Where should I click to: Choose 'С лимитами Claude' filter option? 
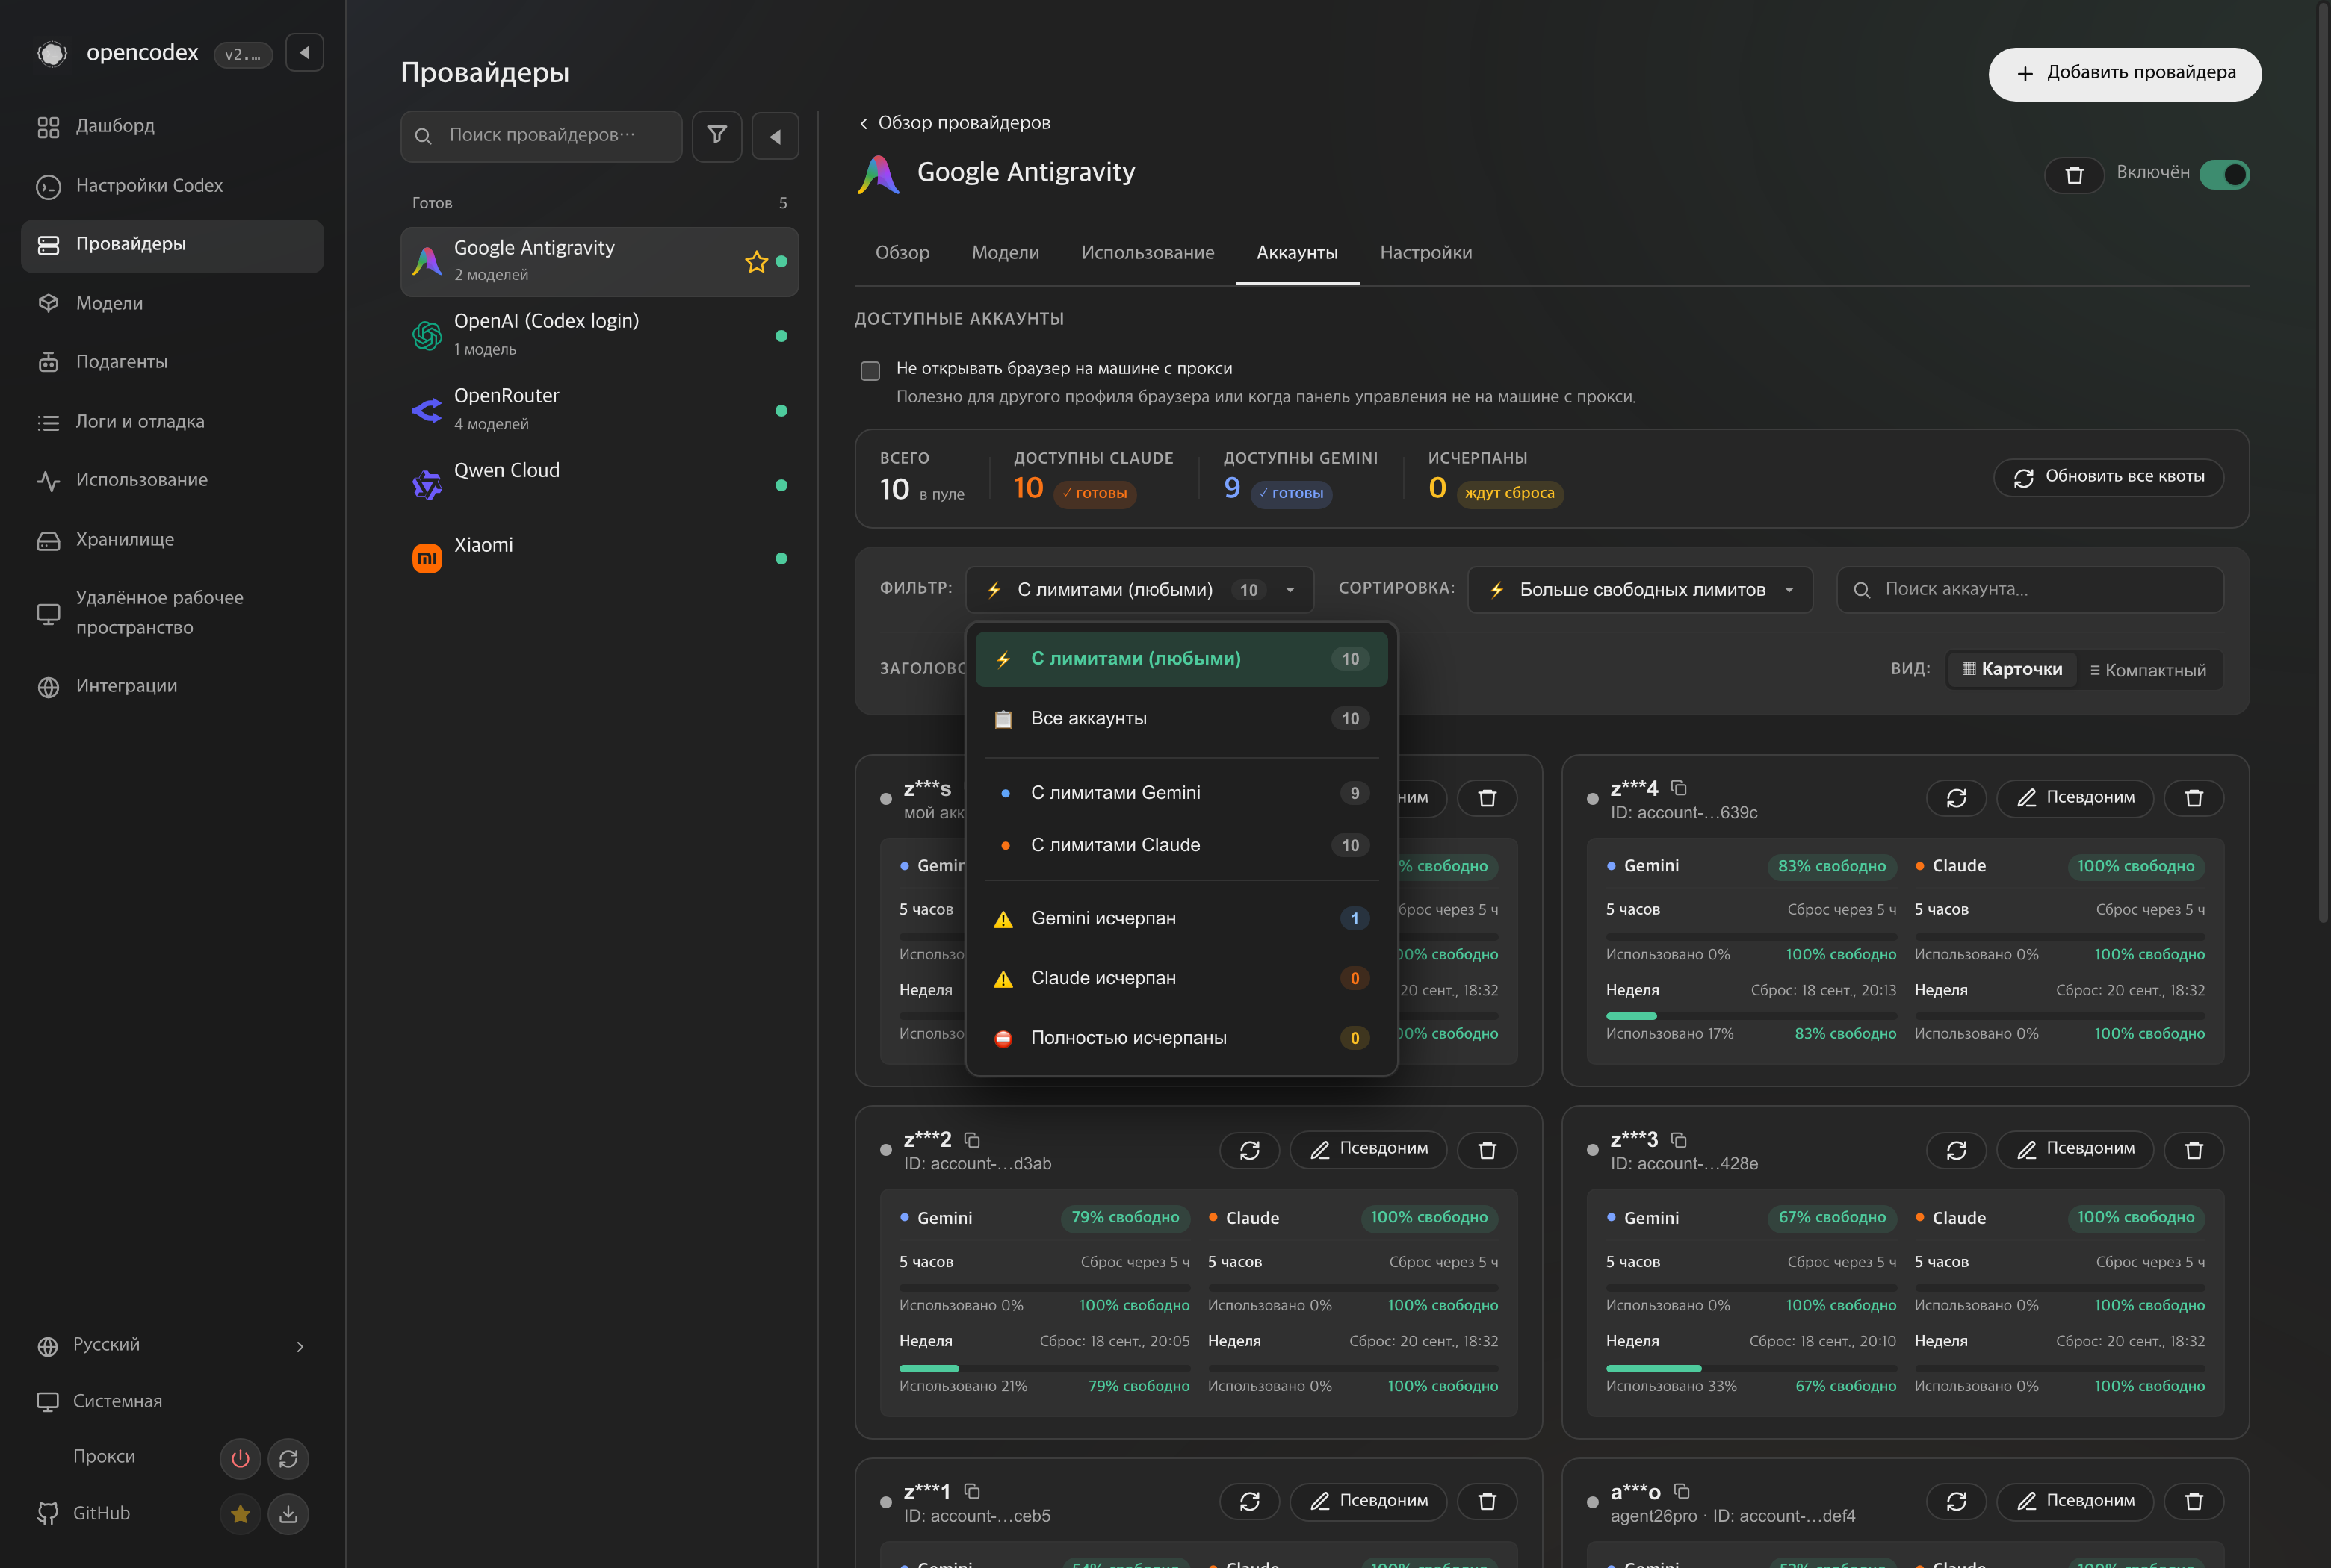1181,845
